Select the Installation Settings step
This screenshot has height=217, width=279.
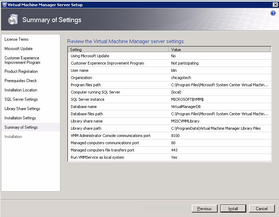[20, 118]
